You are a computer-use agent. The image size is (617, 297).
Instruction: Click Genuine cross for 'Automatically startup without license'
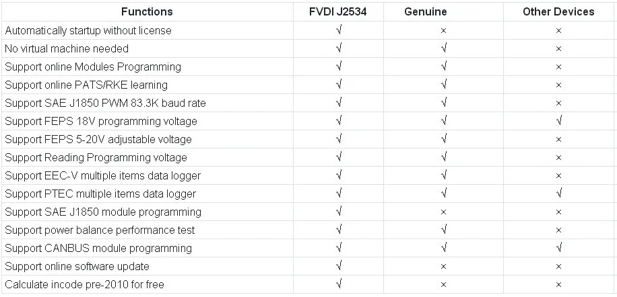pos(443,31)
